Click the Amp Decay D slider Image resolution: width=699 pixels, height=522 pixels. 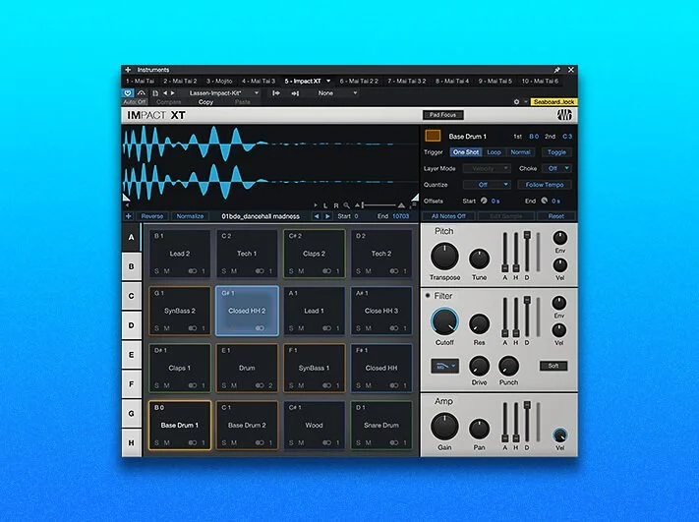pyautogui.click(x=527, y=422)
